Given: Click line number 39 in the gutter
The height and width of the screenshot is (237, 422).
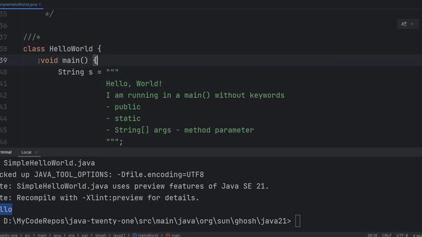Looking at the screenshot, I should coord(3,61).
